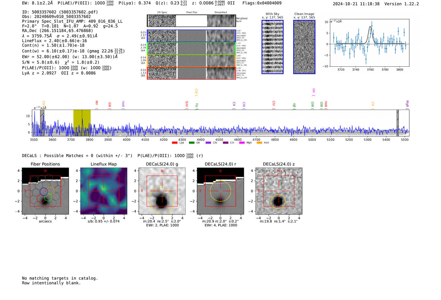Click the Primary Spec_Slot_IFU_AMP line
This screenshot has height=300, width=441.
click(x=72, y=21)
